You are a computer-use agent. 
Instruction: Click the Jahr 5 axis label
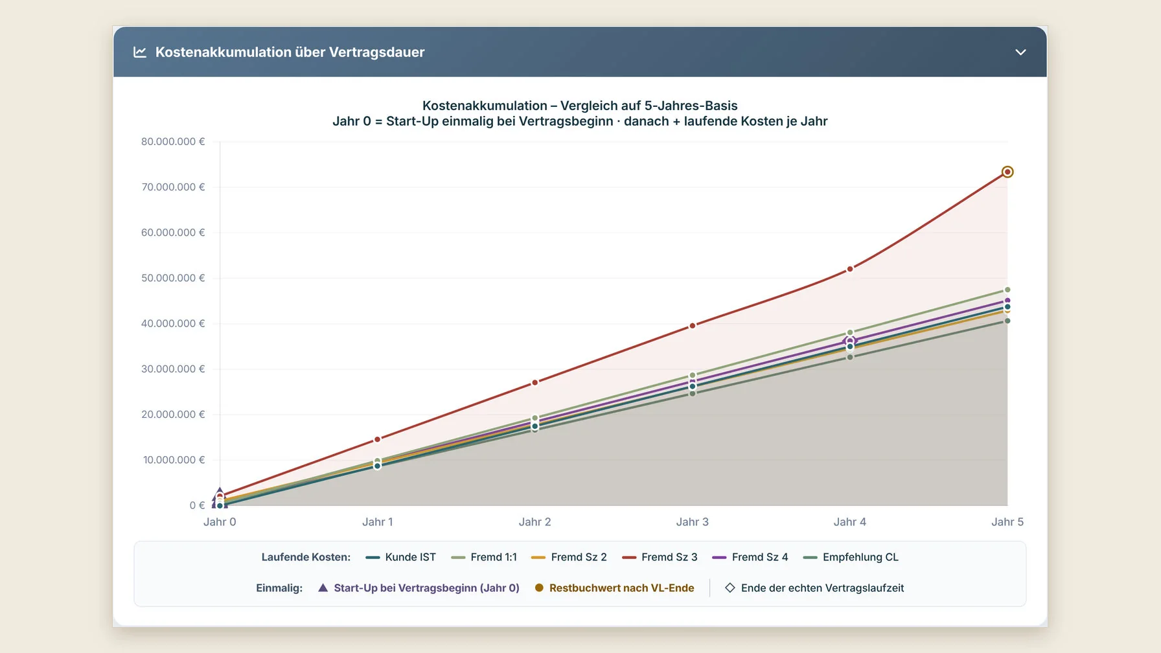[x=1007, y=522]
